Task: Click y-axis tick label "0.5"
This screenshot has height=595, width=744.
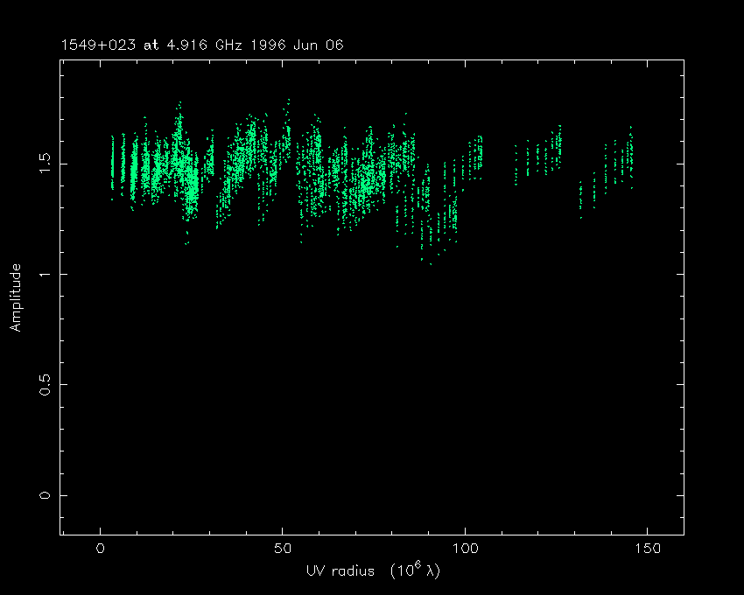Action: (46, 384)
